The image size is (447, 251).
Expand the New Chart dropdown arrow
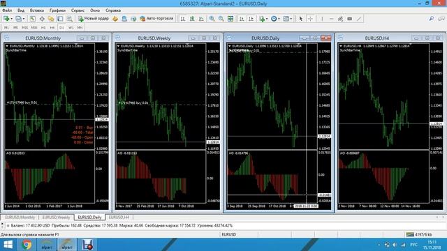click(x=11, y=19)
